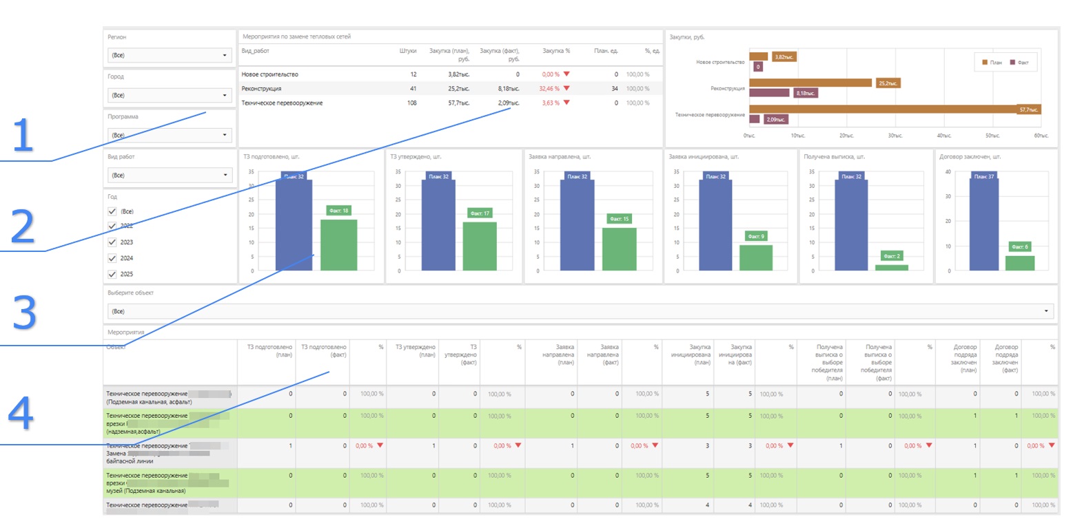Sort by Закупка % column header
The height and width of the screenshot is (528, 1073).
point(556,50)
